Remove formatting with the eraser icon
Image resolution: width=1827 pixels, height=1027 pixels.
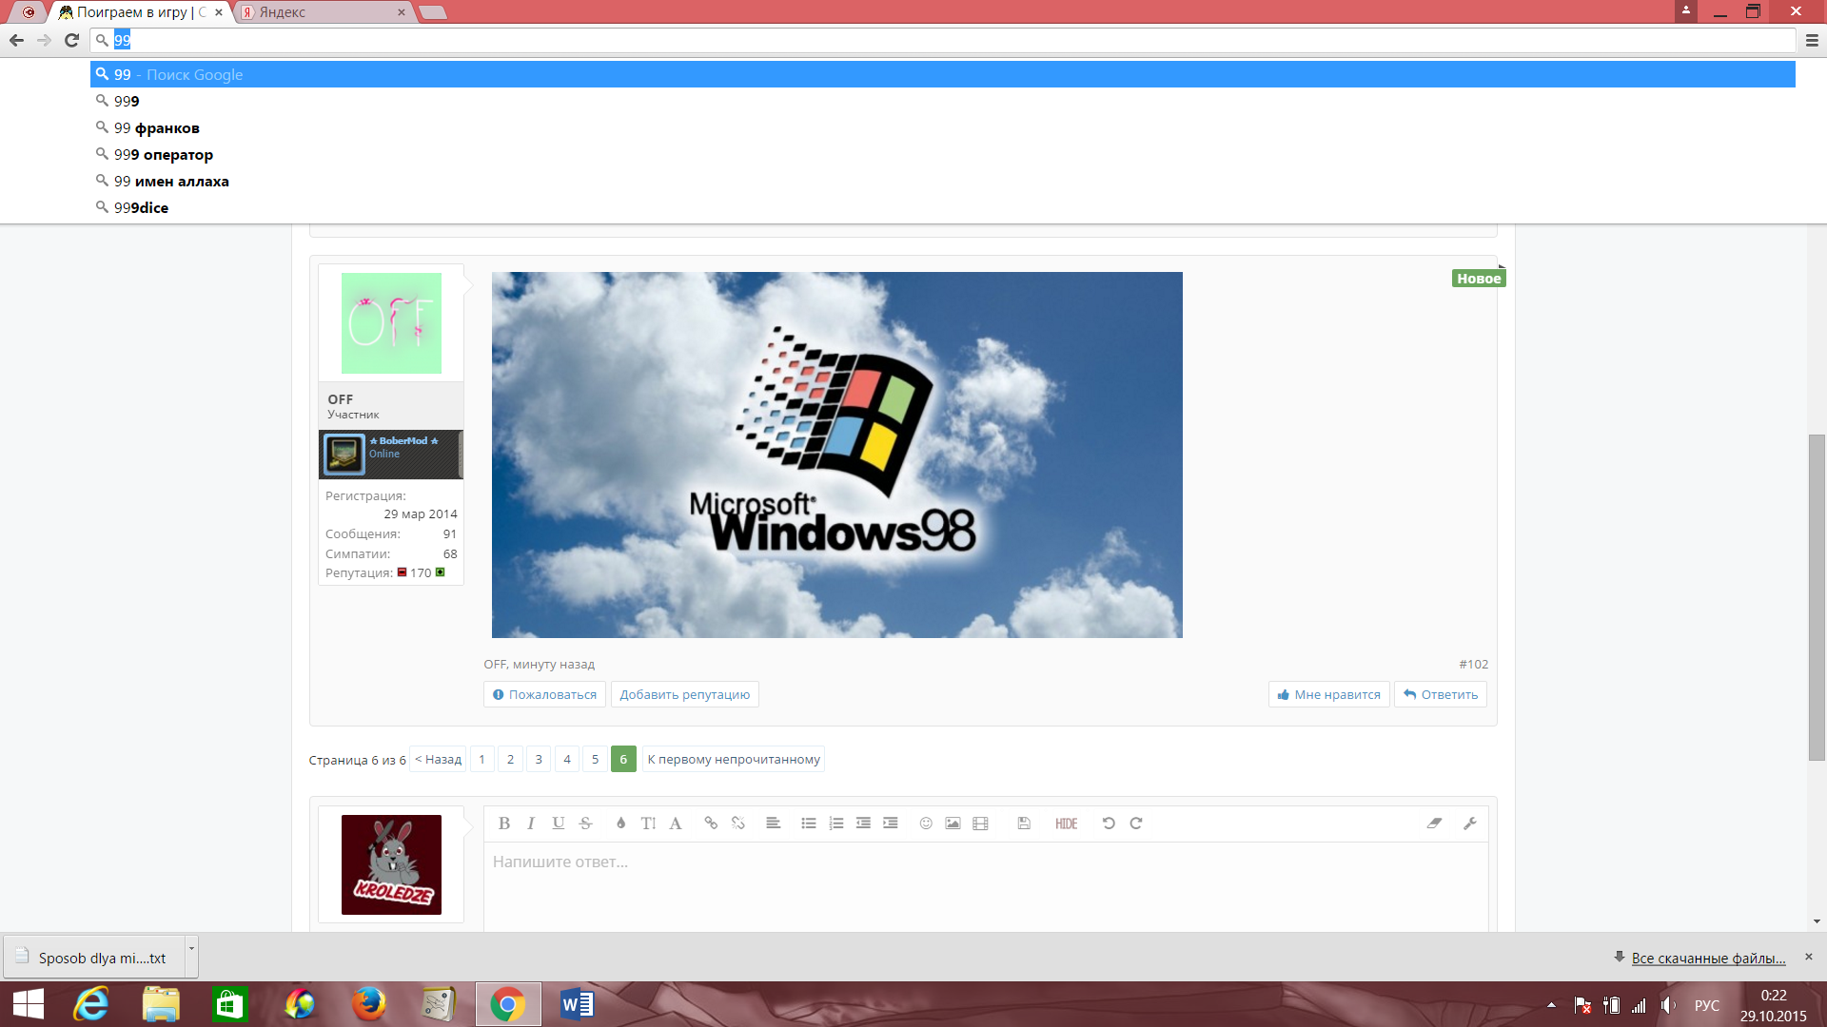pos(1434,824)
